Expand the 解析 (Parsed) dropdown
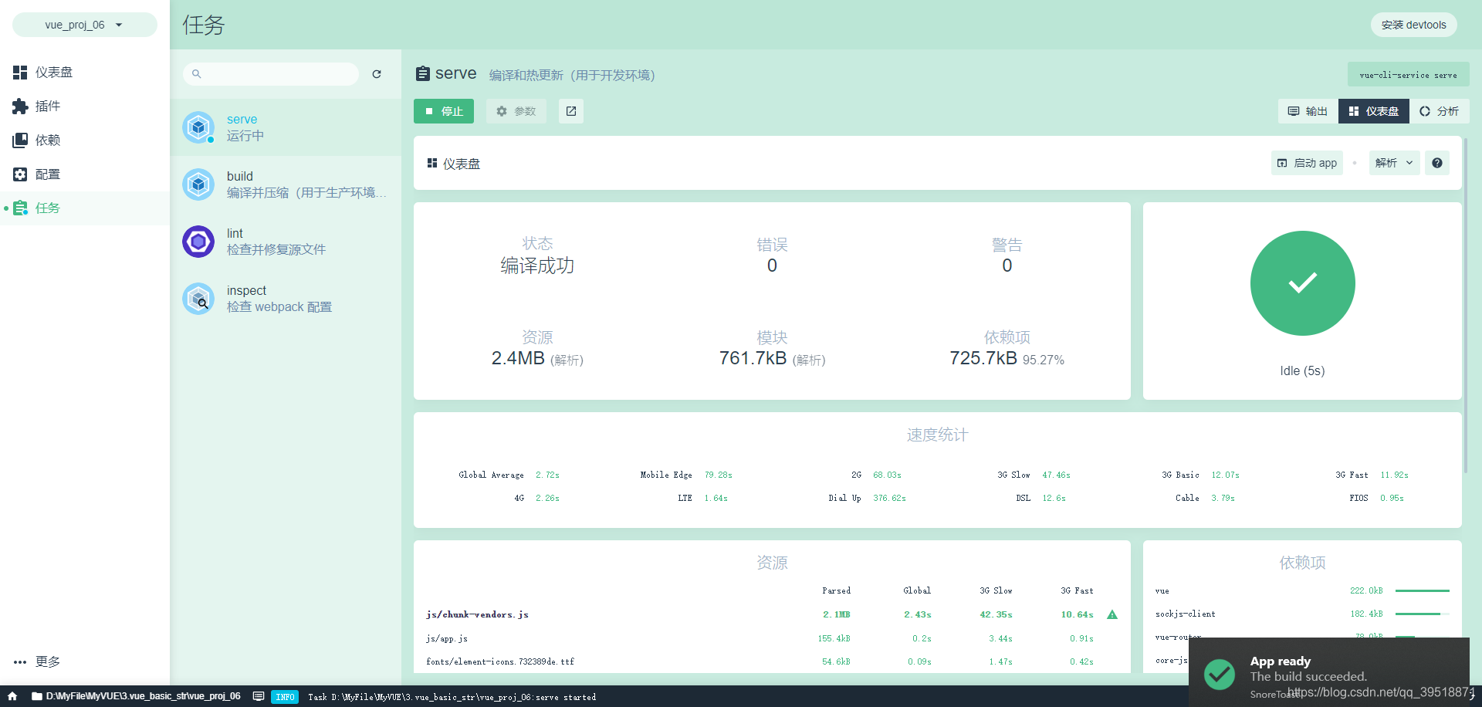Viewport: 1482px width, 707px height. coord(1393,163)
